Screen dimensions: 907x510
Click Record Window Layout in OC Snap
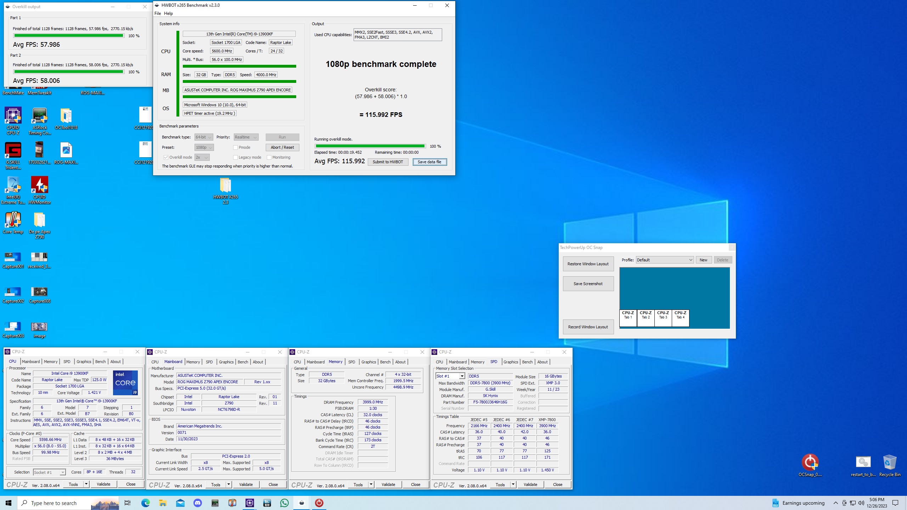pyautogui.click(x=588, y=327)
